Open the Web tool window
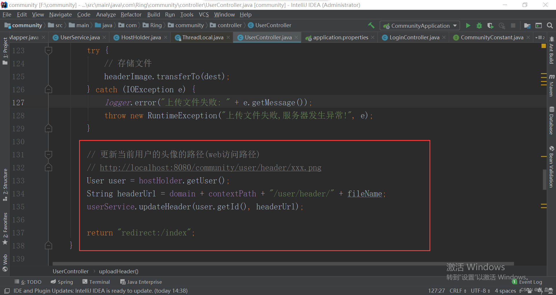 pyautogui.click(x=5, y=263)
